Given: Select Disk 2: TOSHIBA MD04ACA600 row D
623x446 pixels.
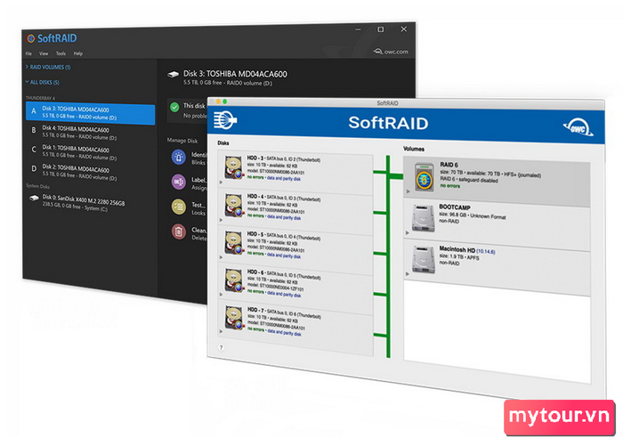Looking at the screenshot, I should point(90,173).
